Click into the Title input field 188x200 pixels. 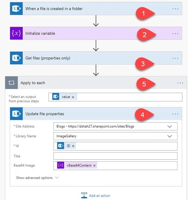115,156
